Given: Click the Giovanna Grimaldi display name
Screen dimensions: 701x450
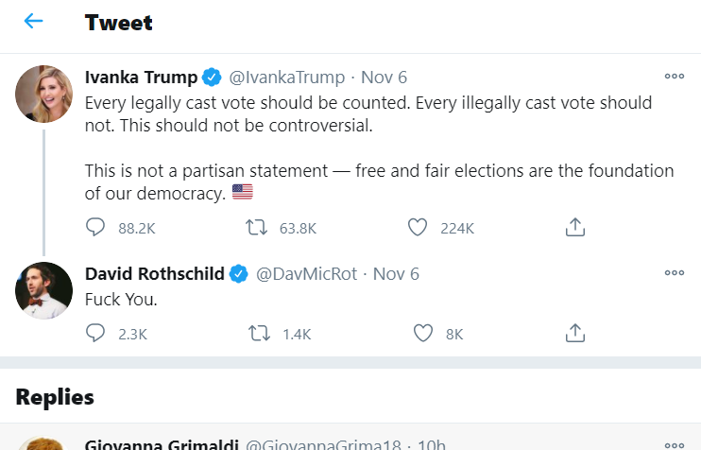Looking at the screenshot, I should coord(162,444).
